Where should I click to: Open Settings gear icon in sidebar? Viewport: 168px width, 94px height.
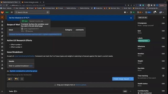[x=2, y=68]
